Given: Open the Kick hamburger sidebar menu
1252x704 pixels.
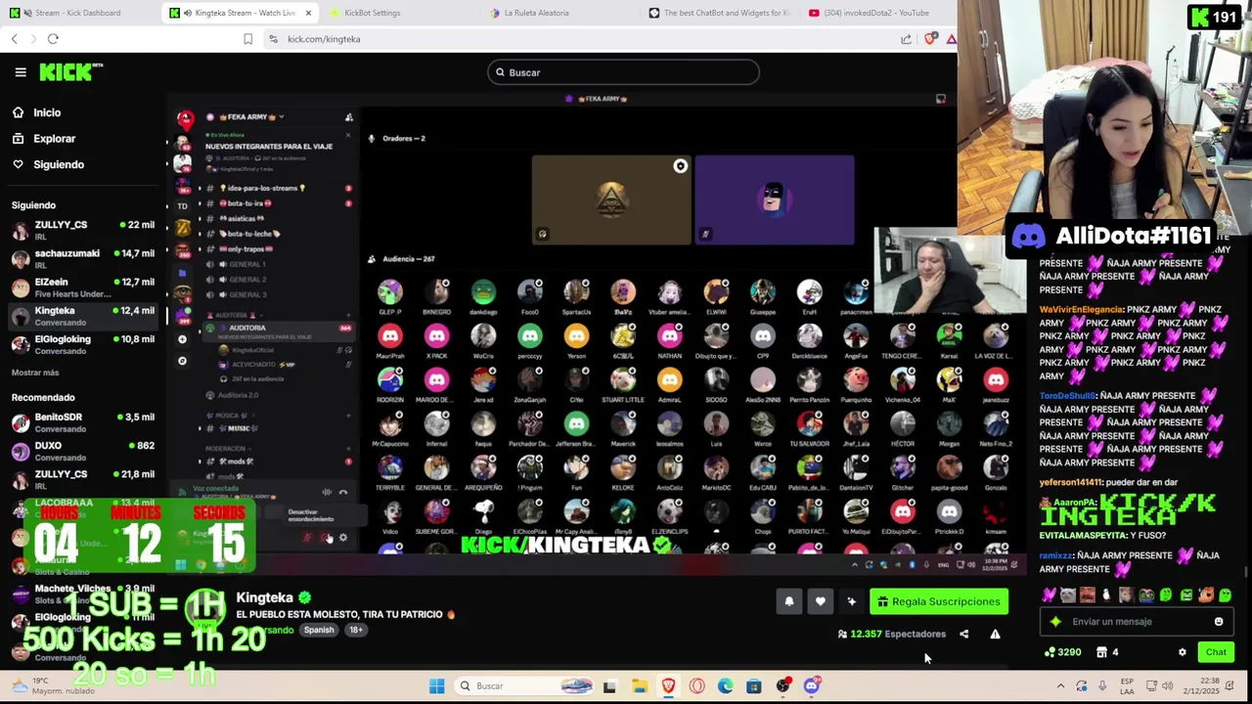Looking at the screenshot, I should coord(21,72).
